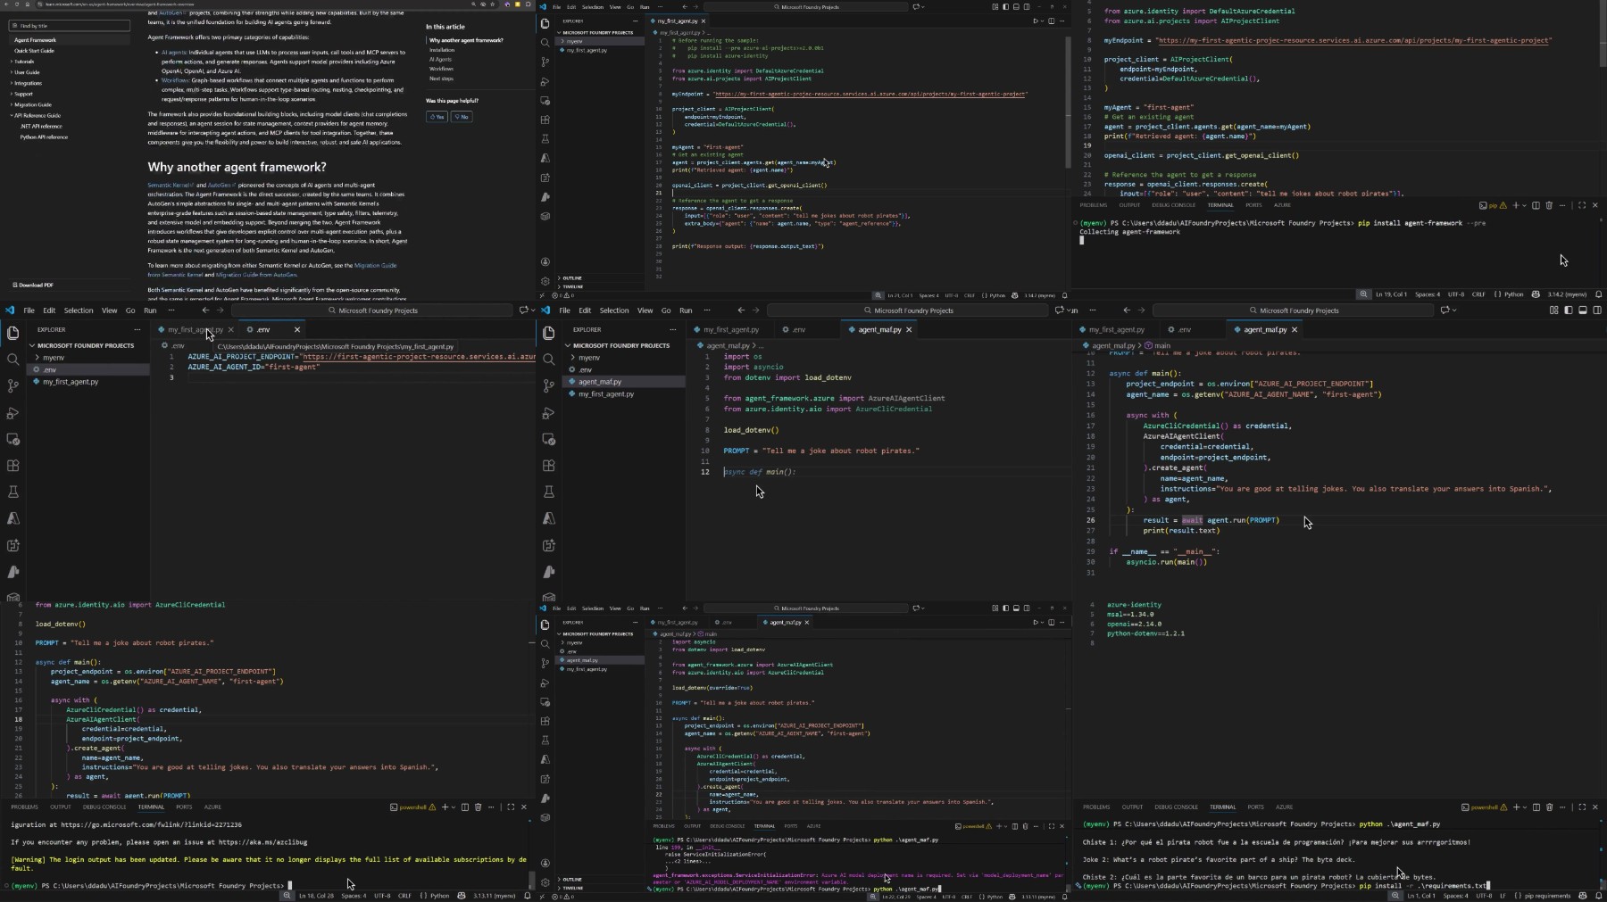Click the Explorer files icon in the .env window
Viewport: 1607px width, 902px height.
[12, 333]
